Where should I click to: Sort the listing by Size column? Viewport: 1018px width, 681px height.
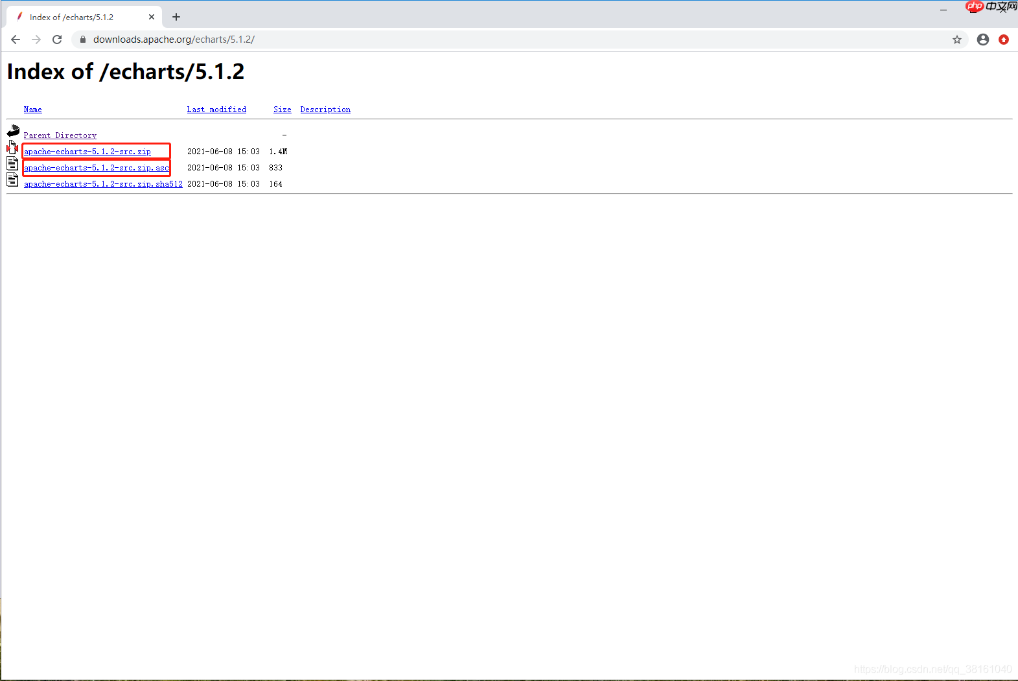tap(283, 110)
